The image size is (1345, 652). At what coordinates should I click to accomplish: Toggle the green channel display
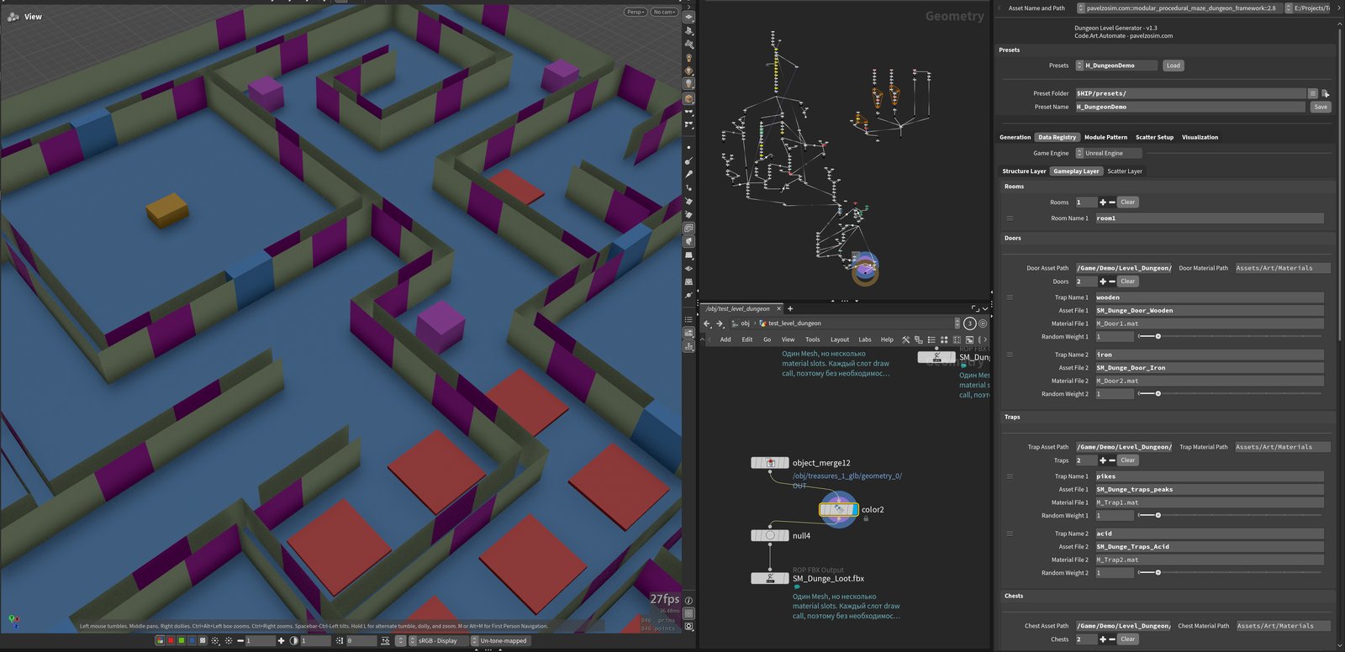[x=181, y=640]
